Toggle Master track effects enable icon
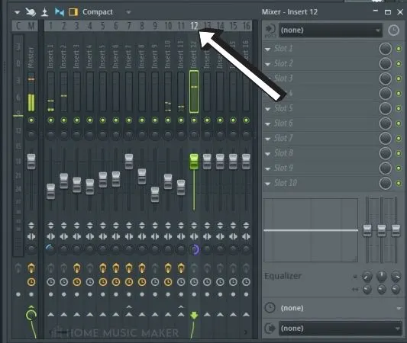Viewport: 407px width, 343px height. pyautogui.click(x=31, y=268)
